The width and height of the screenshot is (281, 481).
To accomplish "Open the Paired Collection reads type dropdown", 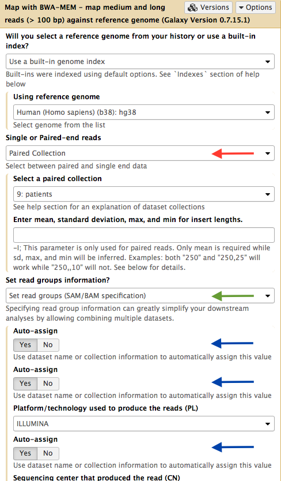I will (x=140, y=153).
